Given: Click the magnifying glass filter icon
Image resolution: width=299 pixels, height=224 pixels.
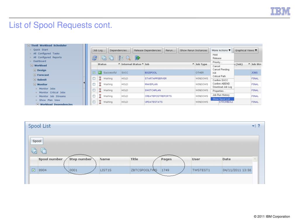Looking at the screenshot, I should 128,58.
